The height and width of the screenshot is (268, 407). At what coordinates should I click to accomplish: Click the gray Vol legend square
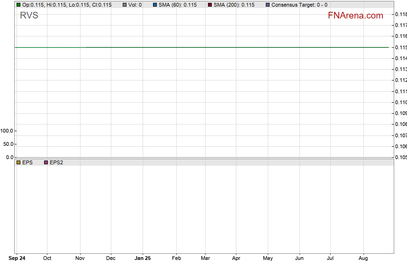point(125,5)
